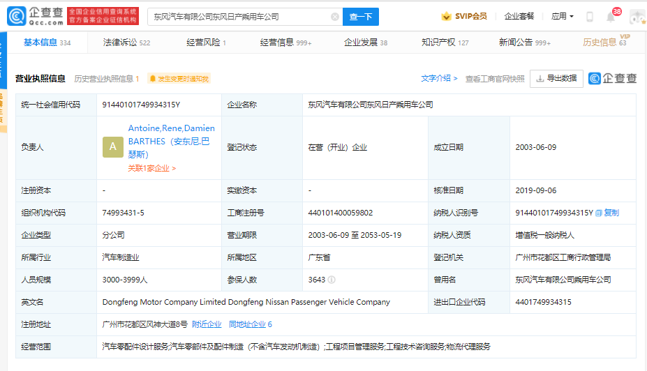Screen dimensions: 647x371
Task: Click the copy icon next to taxpayer ID
Action: click(x=599, y=213)
